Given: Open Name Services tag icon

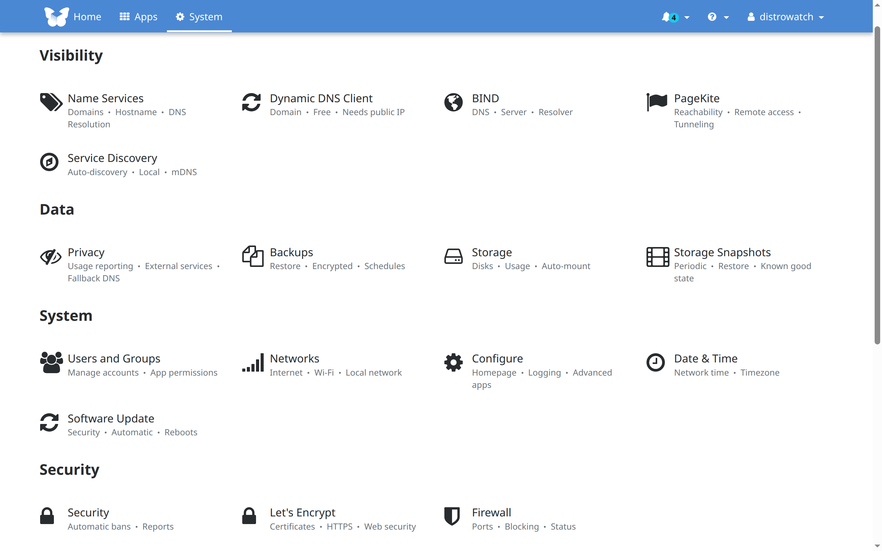Looking at the screenshot, I should point(51,102).
